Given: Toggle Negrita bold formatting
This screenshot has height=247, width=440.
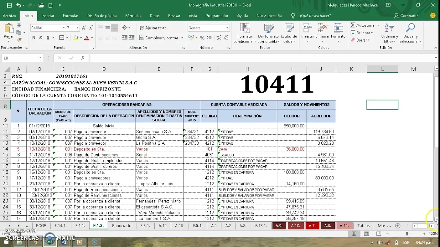Looking at the screenshot, I should (x=34, y=38).
